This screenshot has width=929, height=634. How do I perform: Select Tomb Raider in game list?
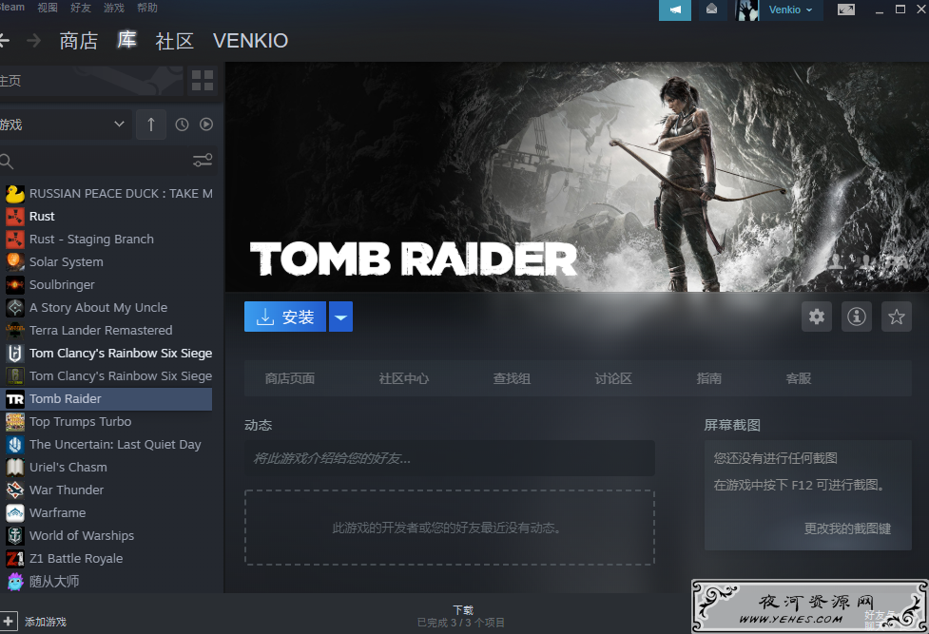coord(106,399)
